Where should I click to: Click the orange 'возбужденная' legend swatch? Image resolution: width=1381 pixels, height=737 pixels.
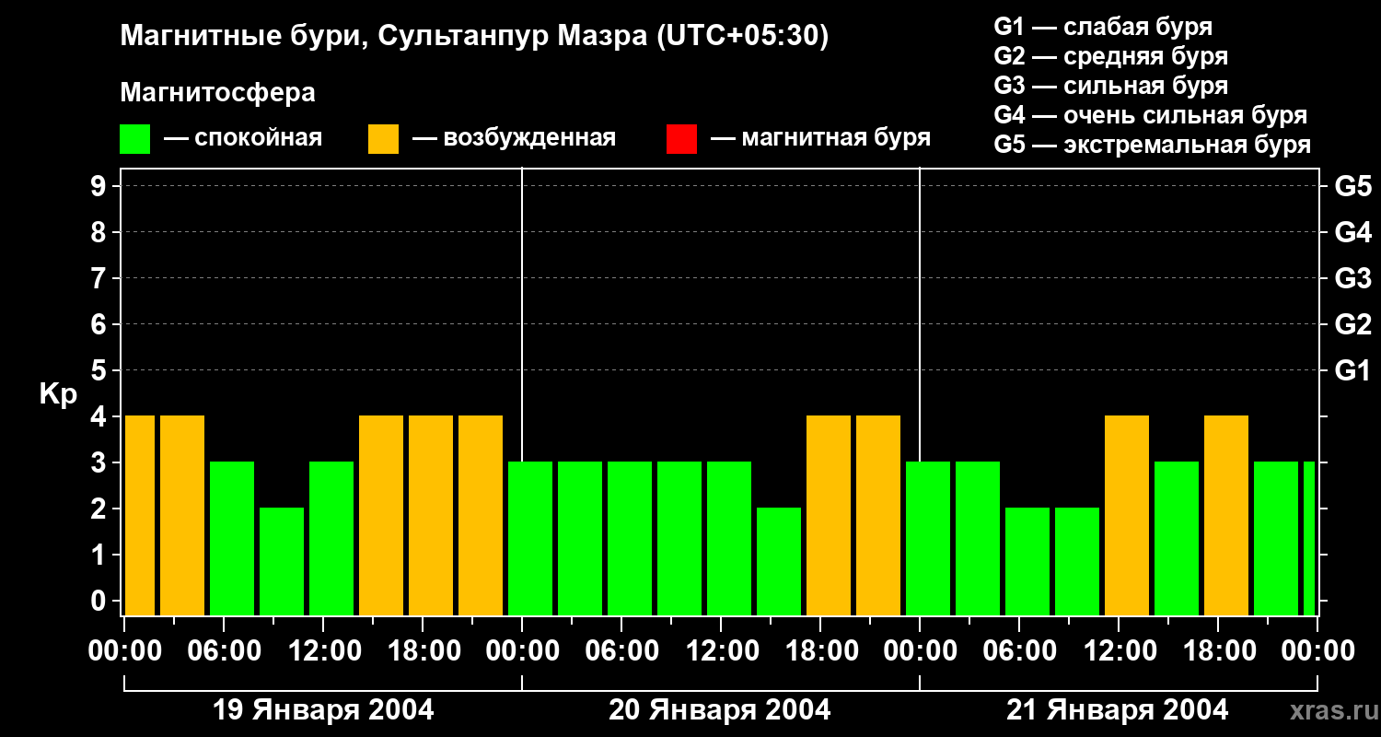(383, 139)
